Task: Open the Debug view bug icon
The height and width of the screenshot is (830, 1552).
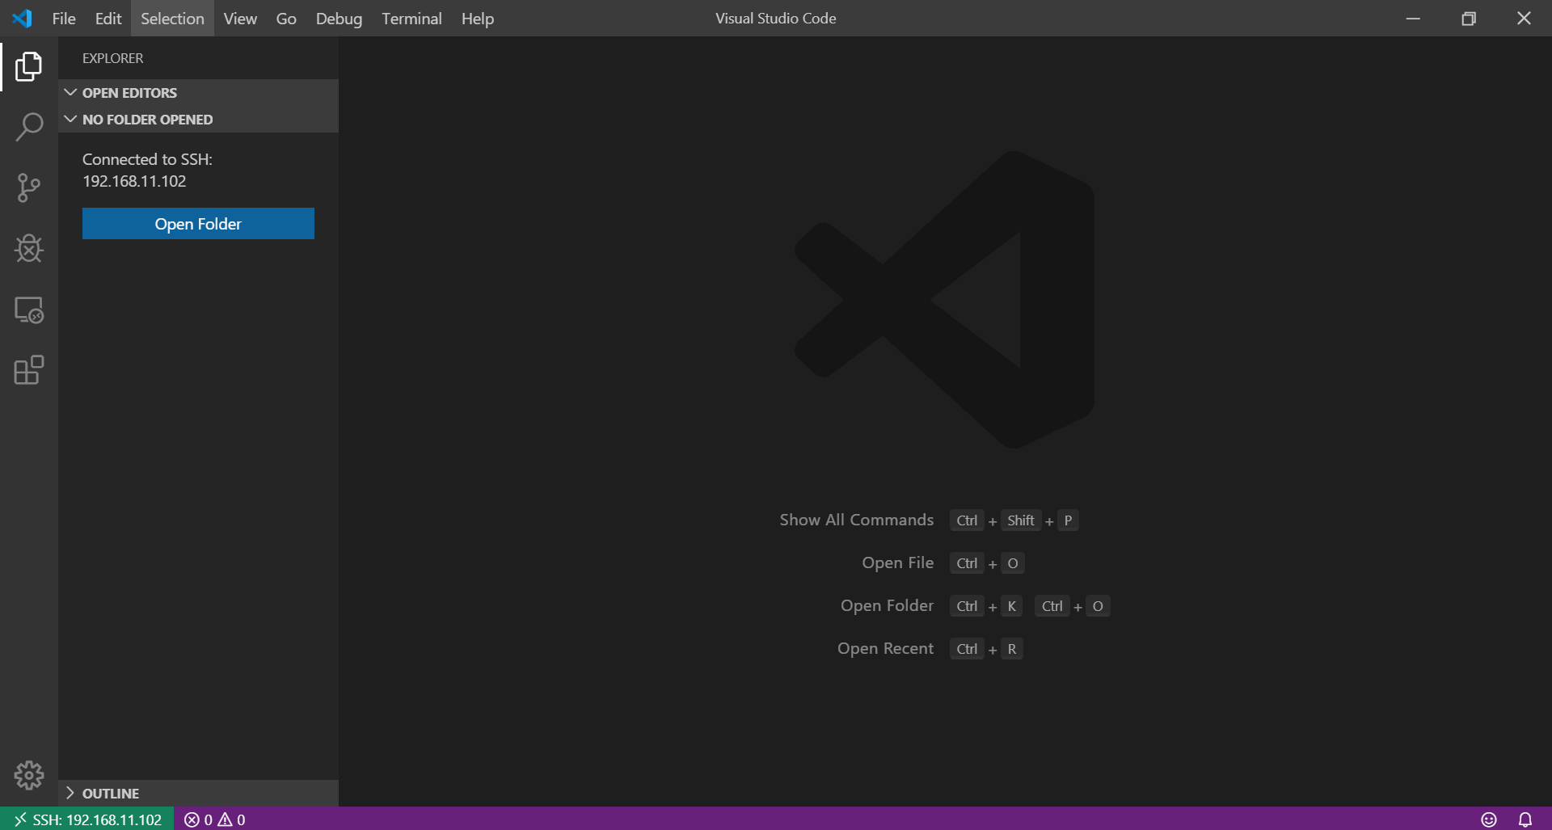Action: coord(29,248)
